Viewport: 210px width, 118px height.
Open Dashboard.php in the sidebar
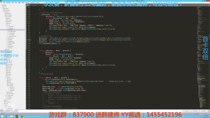[x=11, y=43]
